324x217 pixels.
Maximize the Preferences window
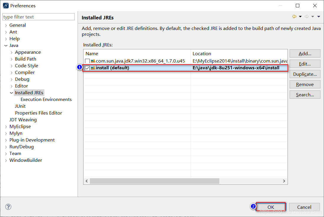coord(298,6)
